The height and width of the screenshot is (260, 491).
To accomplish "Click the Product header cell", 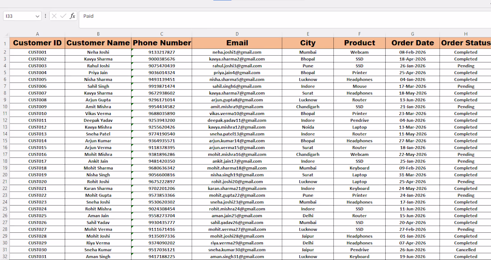I will 359,43.
